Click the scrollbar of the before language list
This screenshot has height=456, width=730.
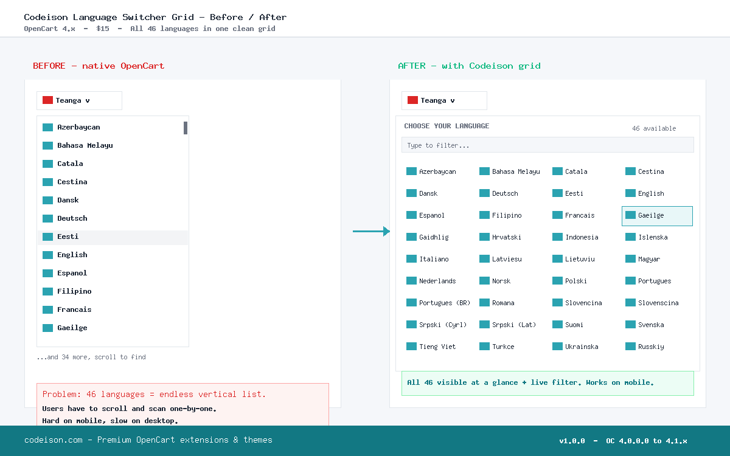[186, 128]
